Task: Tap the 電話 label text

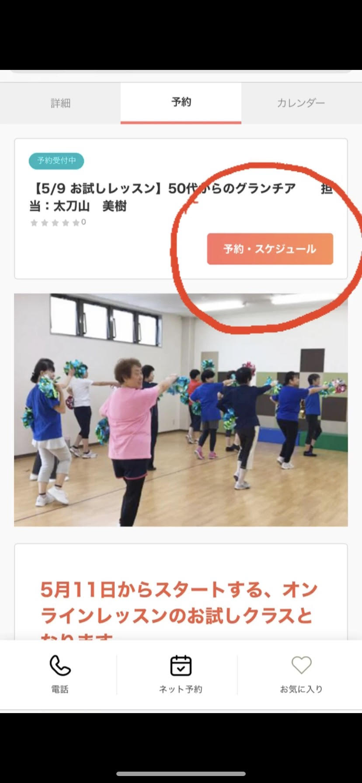Action: click(x=60, y=689)
